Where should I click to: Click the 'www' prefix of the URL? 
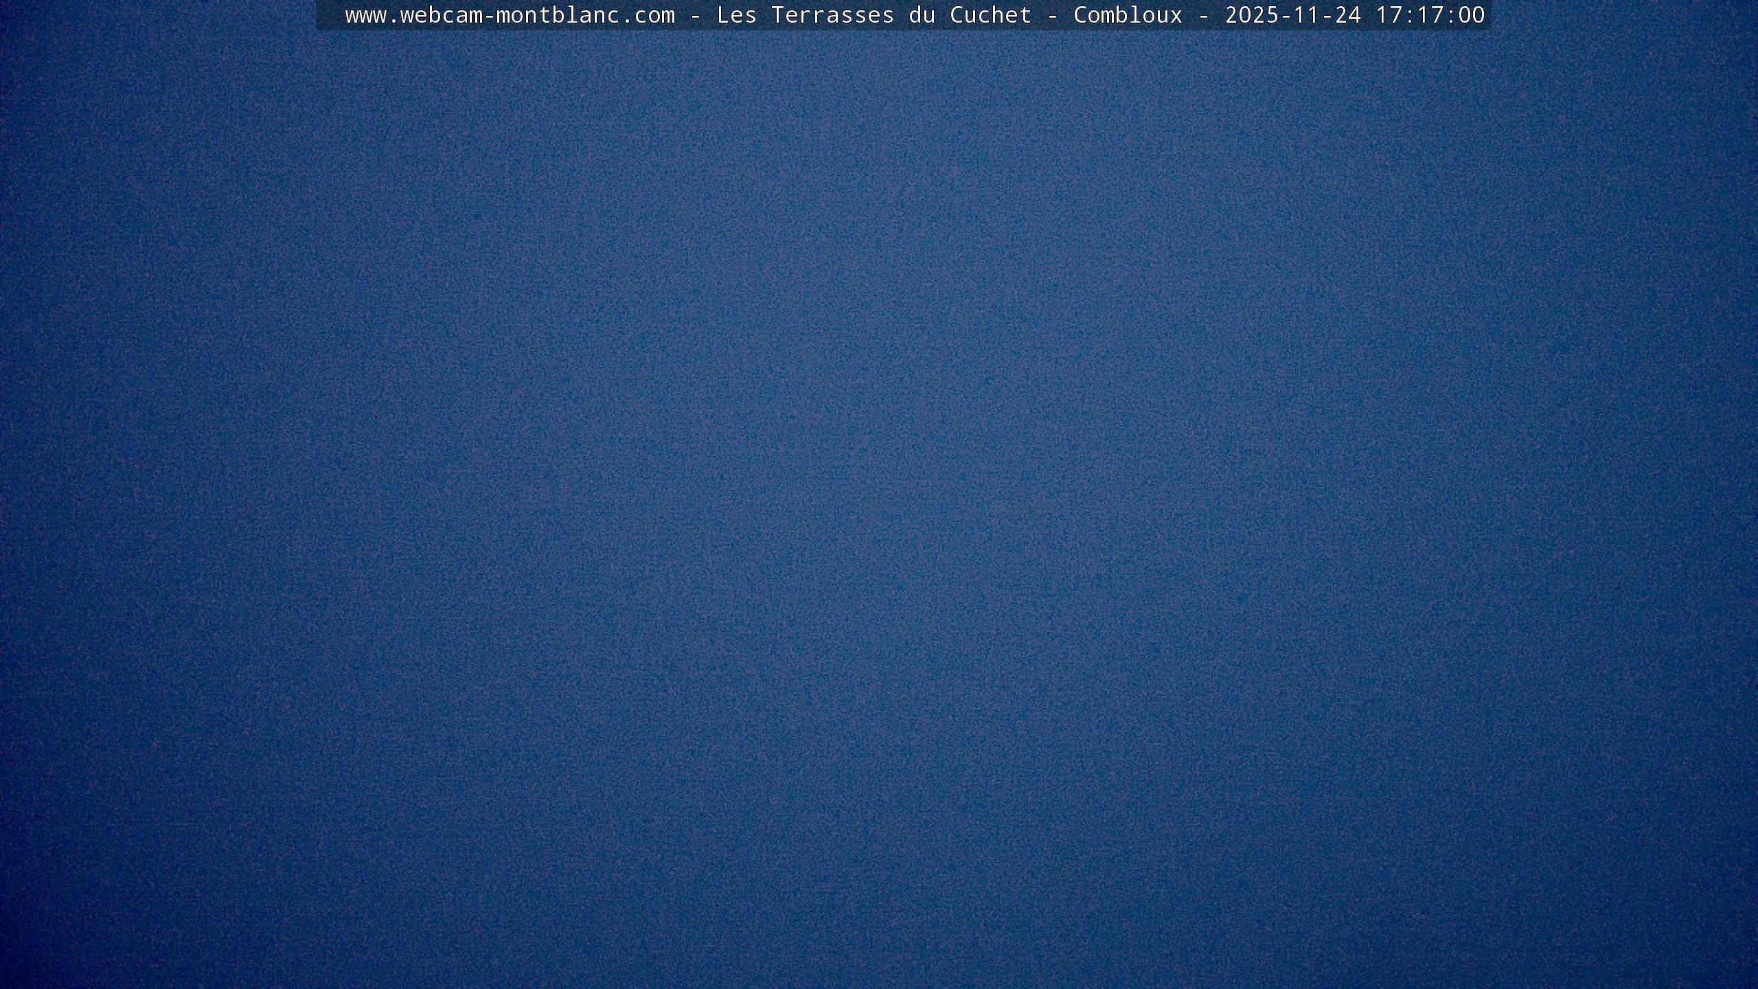[x=365, y=15]
